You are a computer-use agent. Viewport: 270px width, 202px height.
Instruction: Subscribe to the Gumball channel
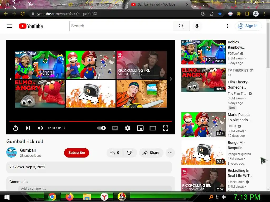[x=77, y=153]
